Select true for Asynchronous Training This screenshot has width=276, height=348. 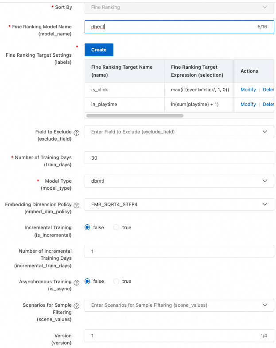click(117, 281)
